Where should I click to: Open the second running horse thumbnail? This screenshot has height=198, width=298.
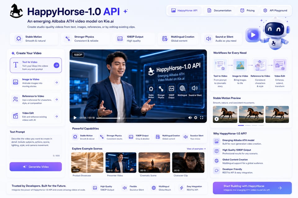click(x=251, y=114)
